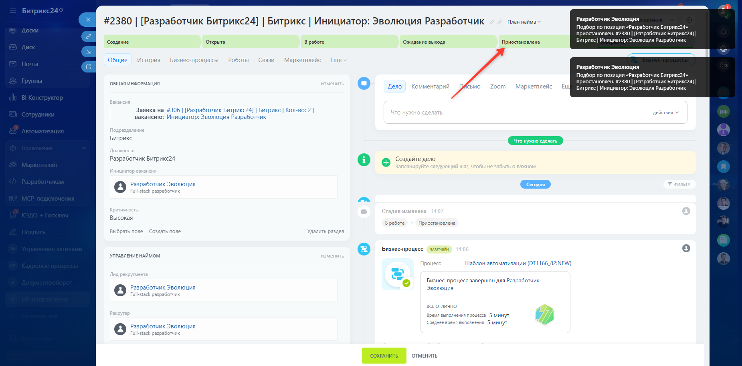
Task: Switch to the Общие tab
Action: pyautogui.click(x=117, y=60)
